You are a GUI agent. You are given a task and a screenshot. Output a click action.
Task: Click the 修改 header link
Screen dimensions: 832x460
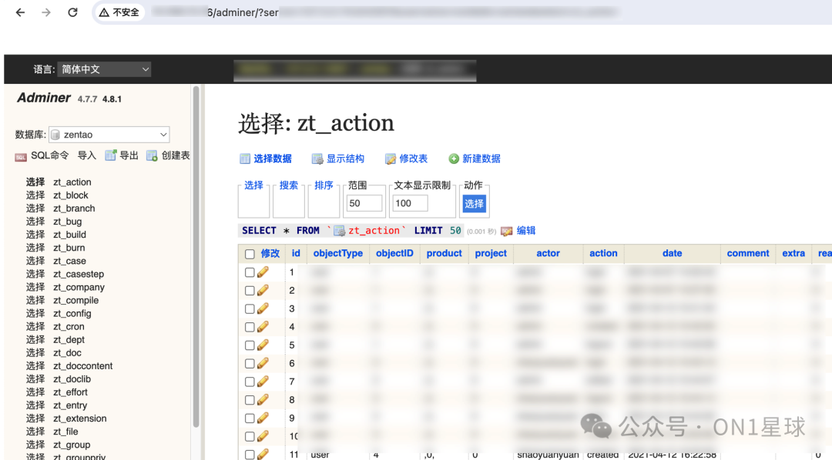click(270, 253)
